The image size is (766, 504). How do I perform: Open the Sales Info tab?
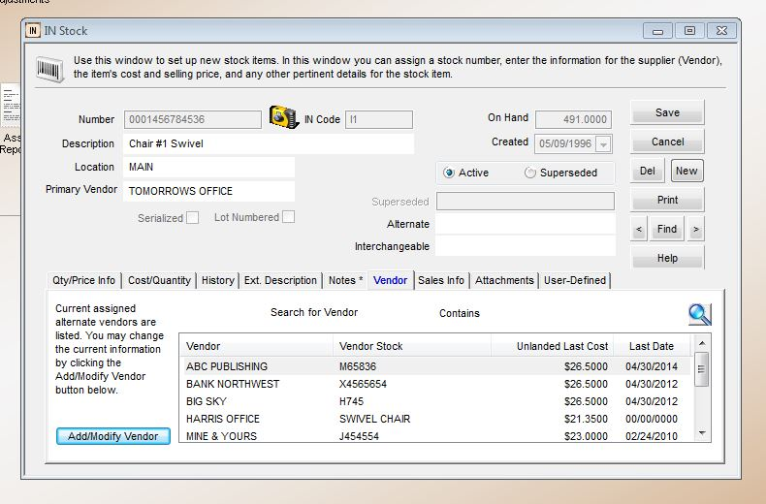click(441, 280)
